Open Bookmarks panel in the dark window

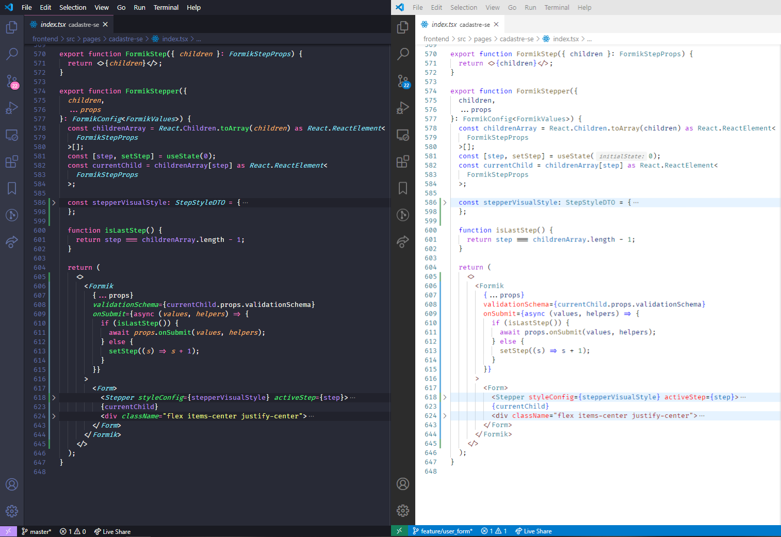coord(12,188)
